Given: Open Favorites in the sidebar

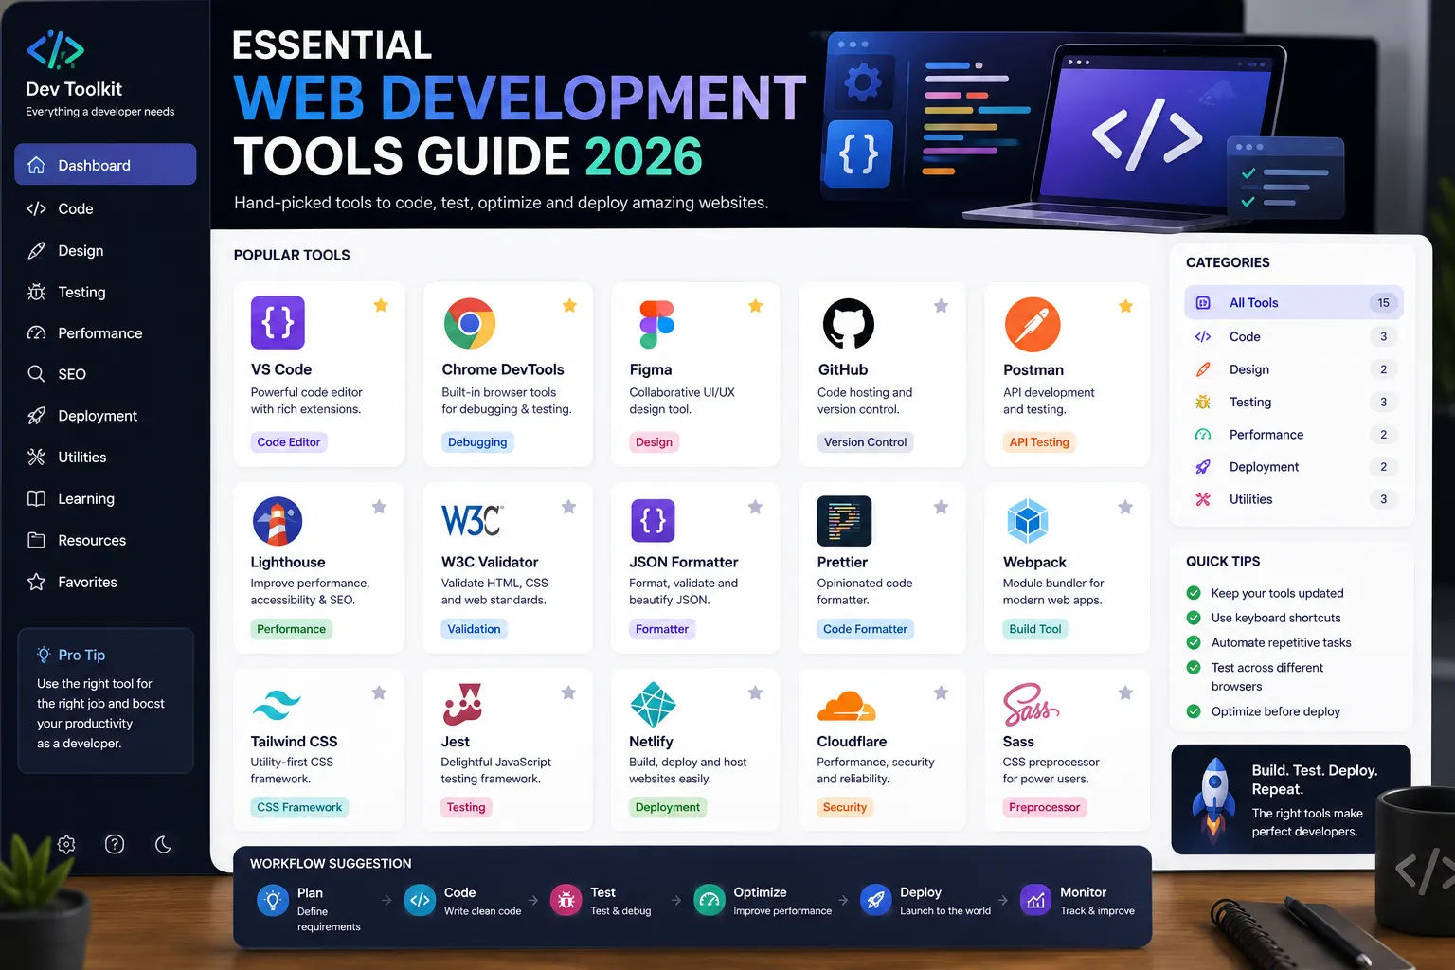Looking at the screenshot, I should [x=105, y=582].
